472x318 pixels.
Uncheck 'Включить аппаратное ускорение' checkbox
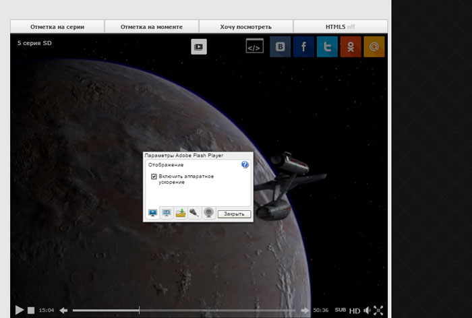154,177
